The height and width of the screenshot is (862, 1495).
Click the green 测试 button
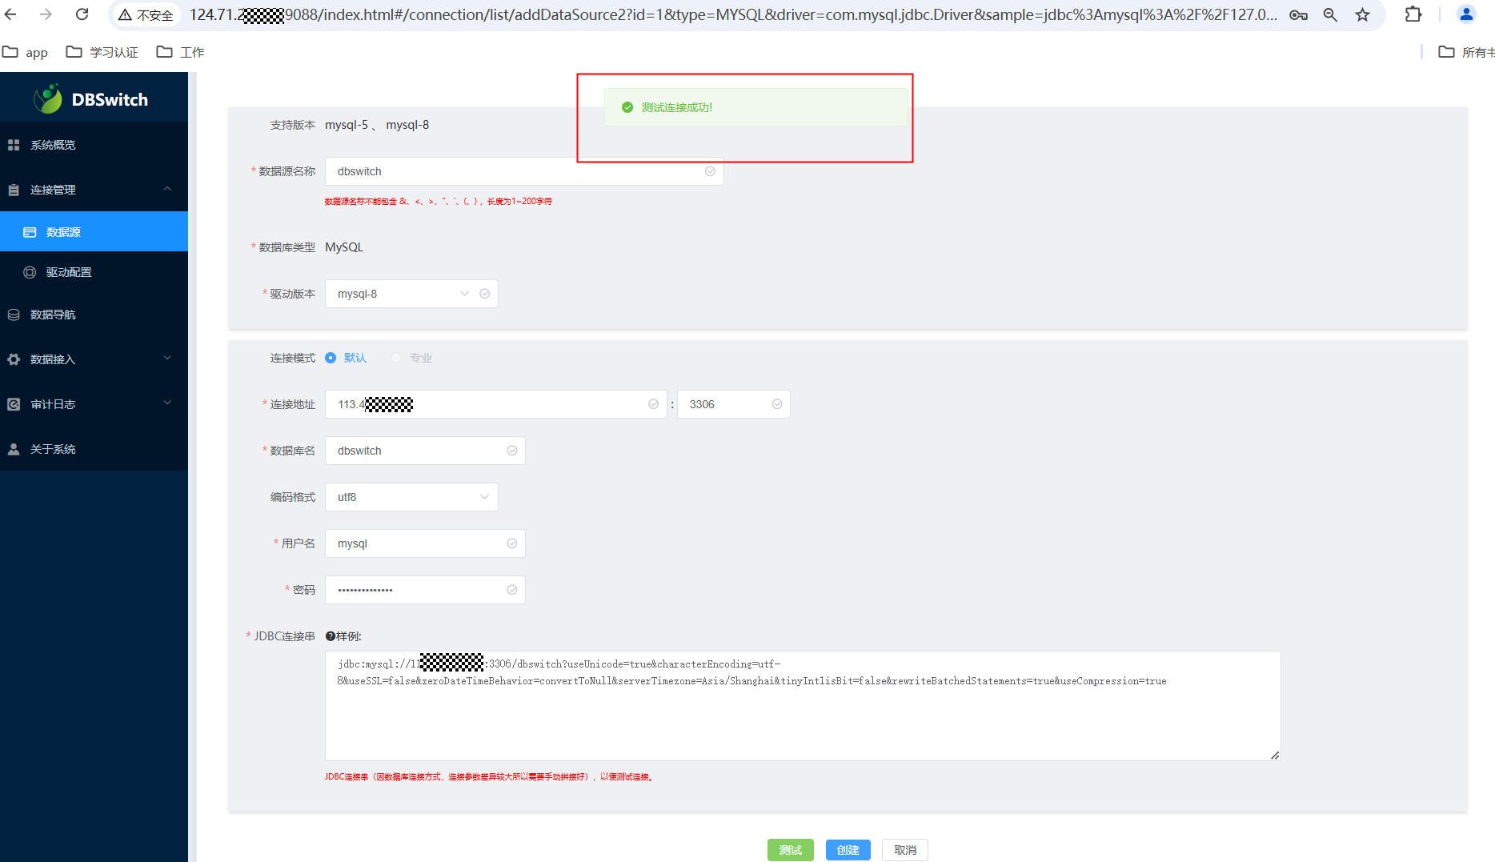click(791, 850)
